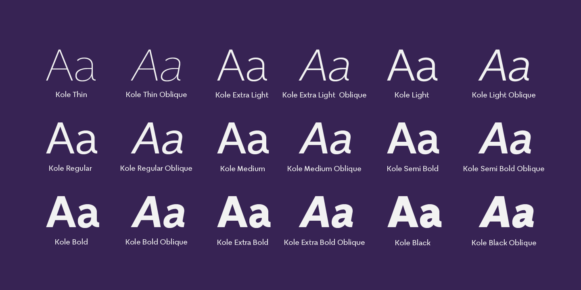
Task: Click the 'Kole Bold Oblique' text label
Action: 156,242
